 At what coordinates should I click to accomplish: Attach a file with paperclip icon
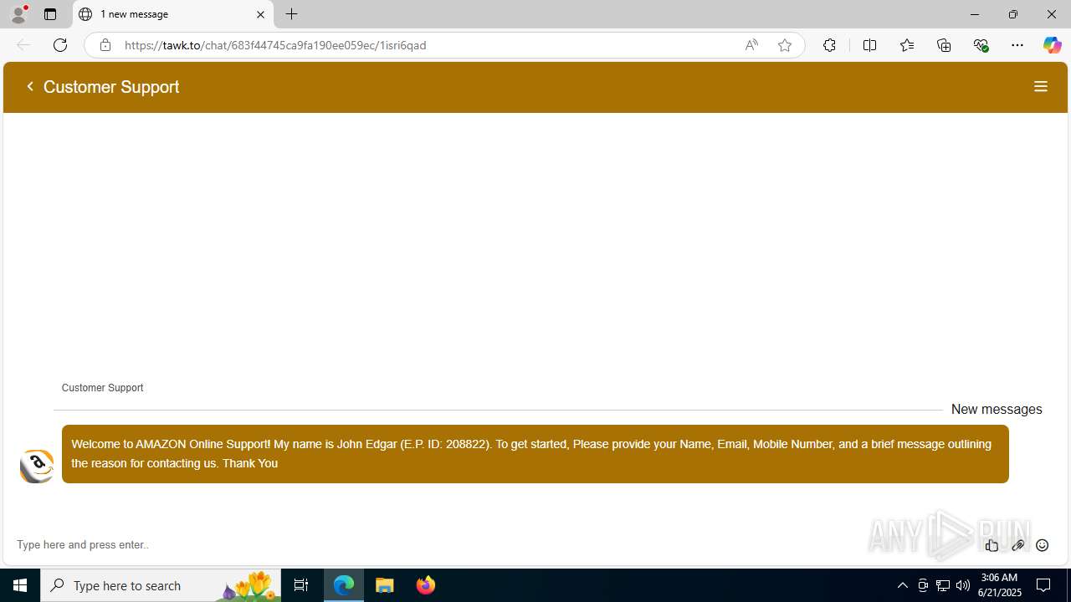[x=1017, y=545]
